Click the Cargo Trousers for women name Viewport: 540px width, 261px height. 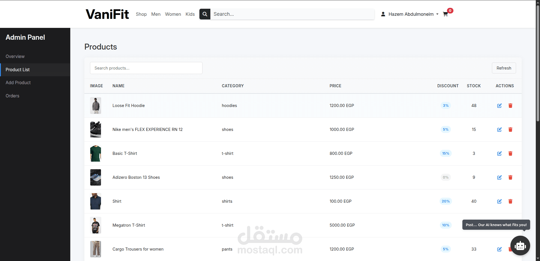coord(138,249)
